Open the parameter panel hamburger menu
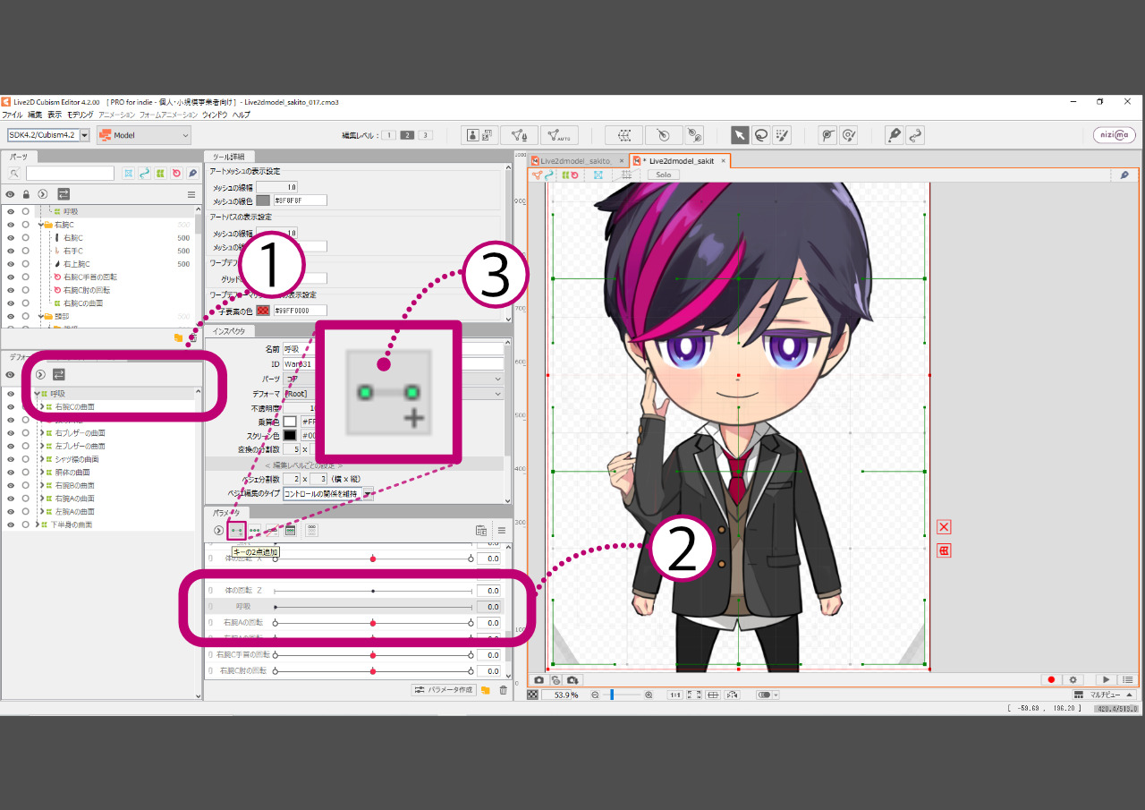The width and height of the screenshot is (1145, 810). (x=502, y=531)
